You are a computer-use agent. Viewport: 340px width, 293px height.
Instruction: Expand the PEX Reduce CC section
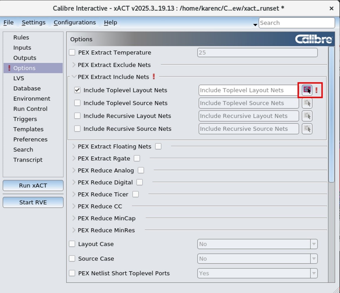74,206
